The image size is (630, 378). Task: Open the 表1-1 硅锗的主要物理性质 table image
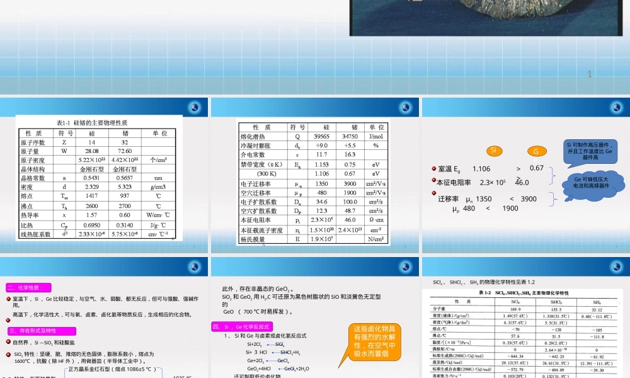(99, 178)
